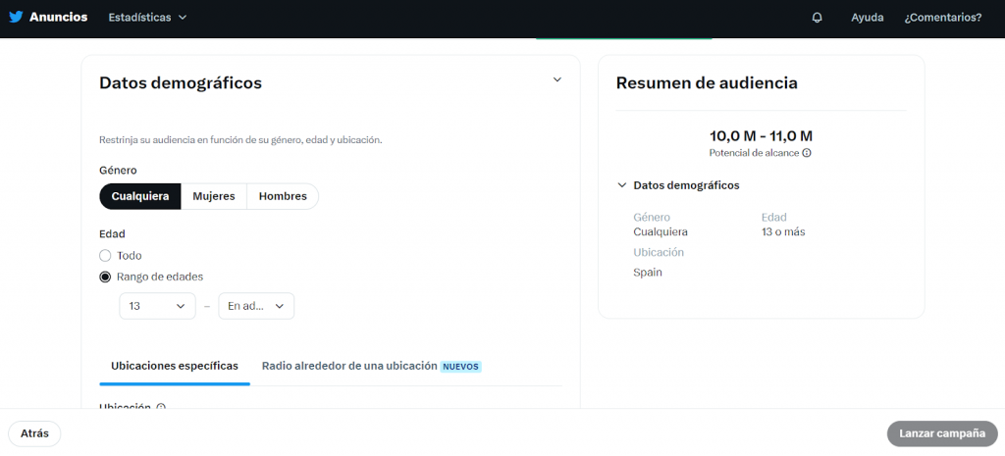The width and height of the screenshot is (1005, 456).
Task: Open the notifications bell
Action: 817,18
